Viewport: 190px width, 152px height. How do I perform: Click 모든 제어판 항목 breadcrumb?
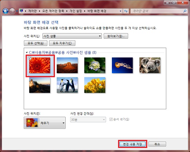53,11
